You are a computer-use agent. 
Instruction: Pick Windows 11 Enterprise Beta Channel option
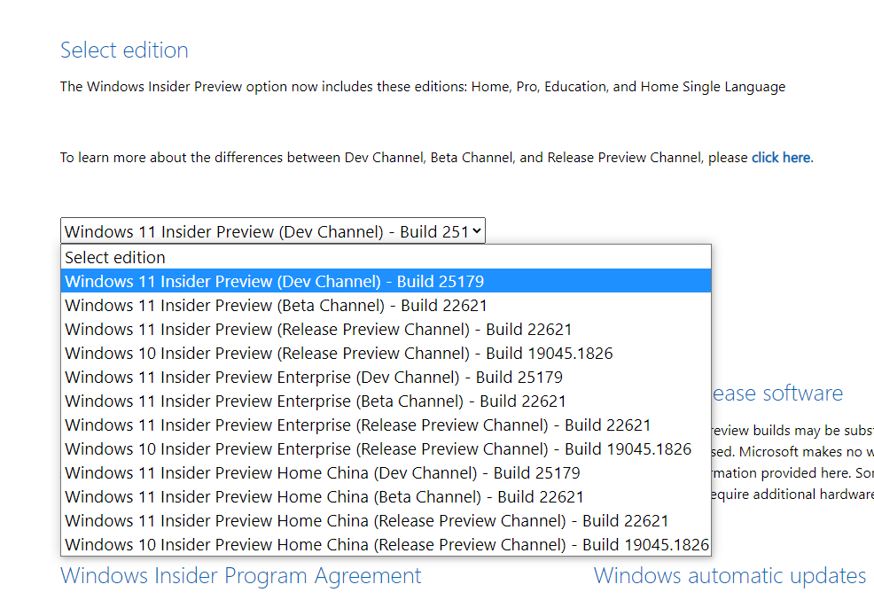tap(386, 401)
